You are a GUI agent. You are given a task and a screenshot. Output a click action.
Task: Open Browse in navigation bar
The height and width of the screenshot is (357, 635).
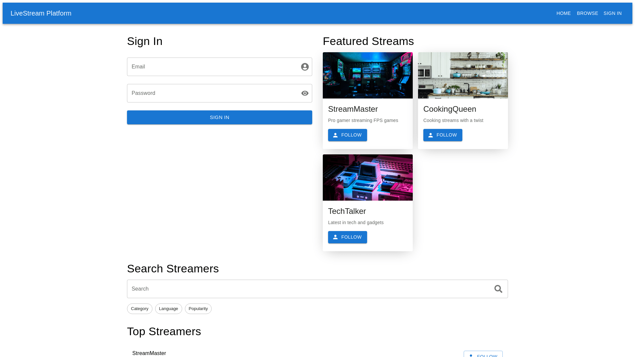coord(587,13)
